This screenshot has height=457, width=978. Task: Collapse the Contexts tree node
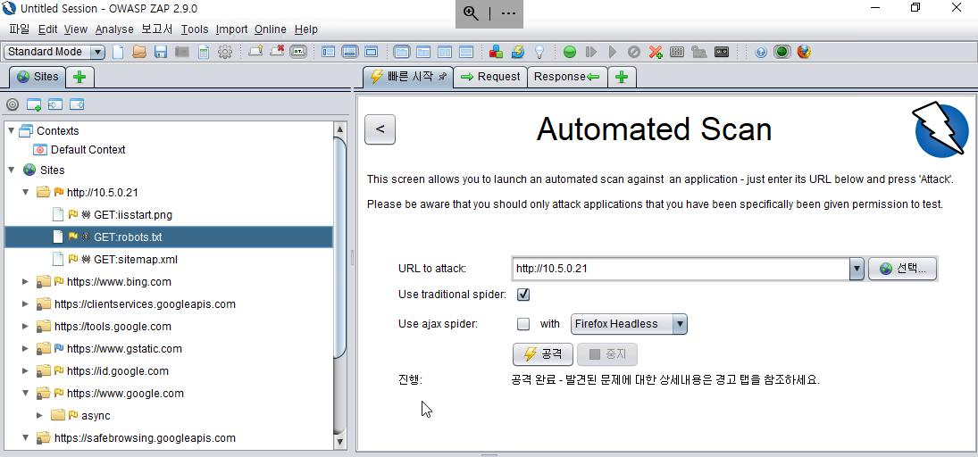[x=12, y=130]
